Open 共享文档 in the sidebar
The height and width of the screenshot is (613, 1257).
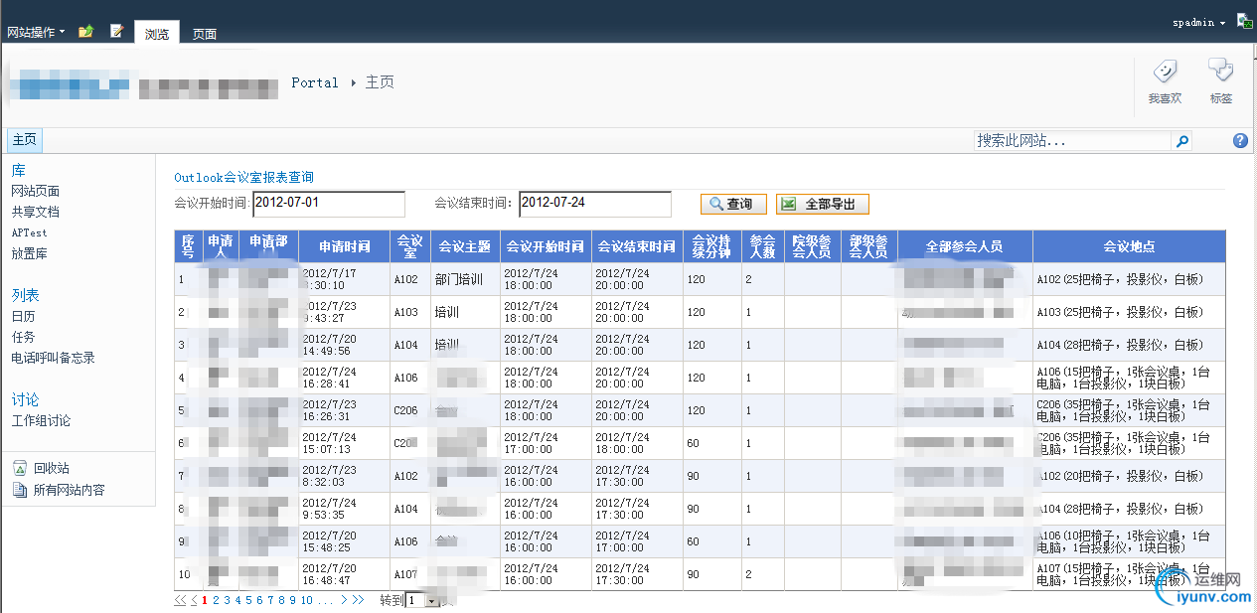(36, 212)
